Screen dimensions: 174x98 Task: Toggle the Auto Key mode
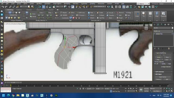pos(146,88)
